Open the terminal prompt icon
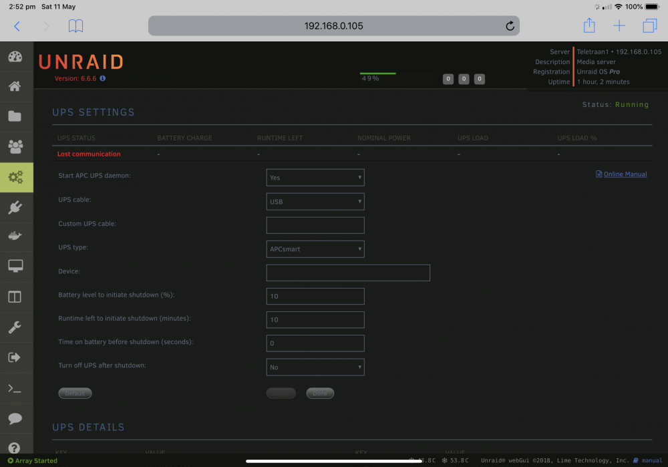This screenshot has height=467, width=668. click(x=15, y=388)
